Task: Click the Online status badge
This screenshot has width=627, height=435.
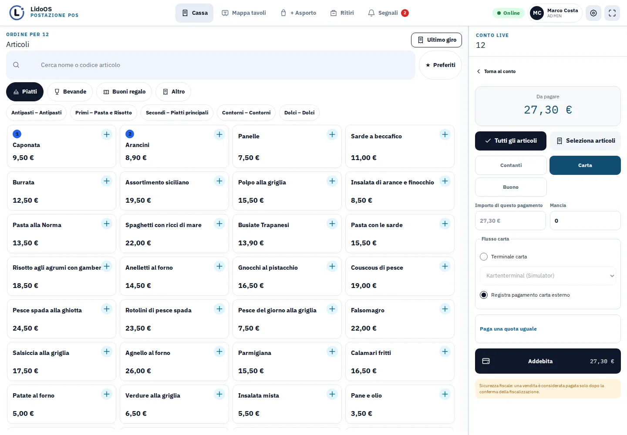Action: coord(508,13)
